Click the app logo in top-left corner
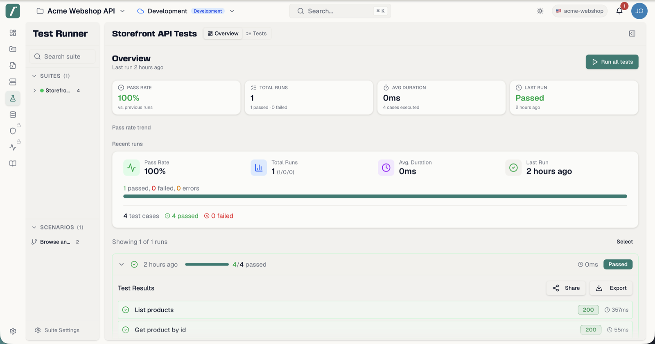 coord(13,11)
